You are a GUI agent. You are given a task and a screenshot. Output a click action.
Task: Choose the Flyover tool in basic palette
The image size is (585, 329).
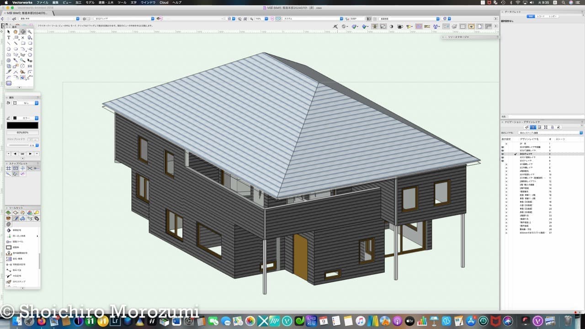(x=23, y=32)
